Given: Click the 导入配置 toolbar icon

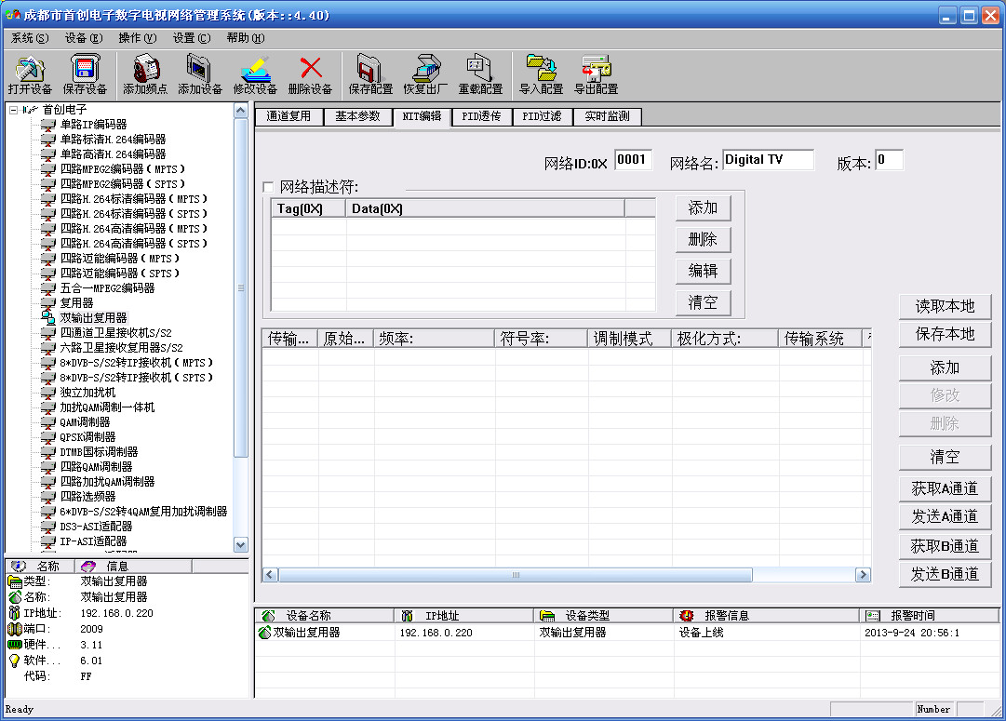Looking at the screenshot, I should pos(541,69).
